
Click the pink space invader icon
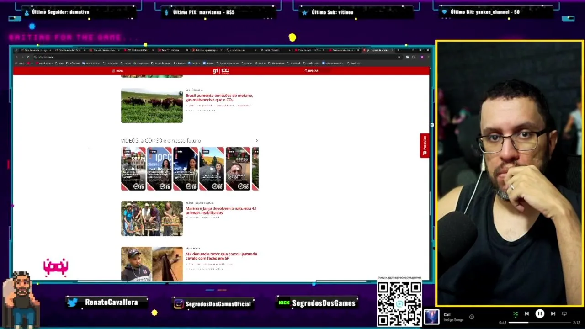[56, 267]
